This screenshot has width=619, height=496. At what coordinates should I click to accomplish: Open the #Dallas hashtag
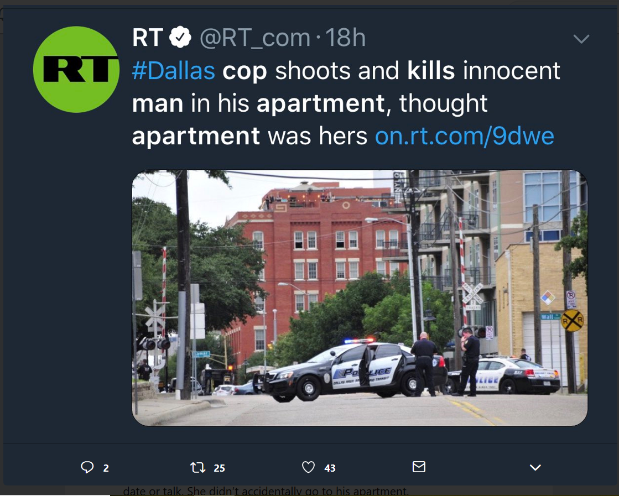(173, 71)
